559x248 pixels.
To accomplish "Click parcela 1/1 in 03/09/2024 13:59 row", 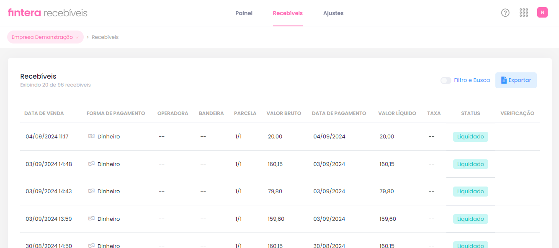I will 238,219.
